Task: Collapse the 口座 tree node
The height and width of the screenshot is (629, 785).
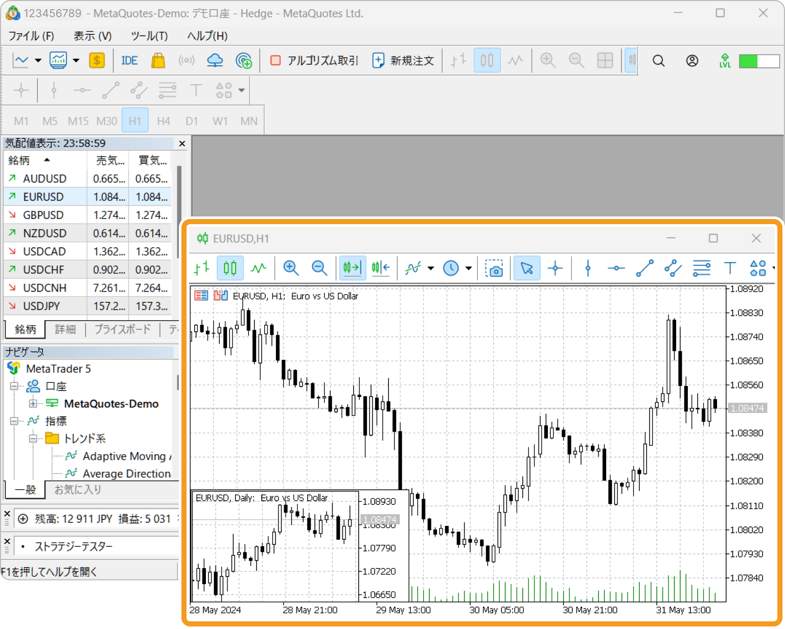Action: (x=14, y=386)
